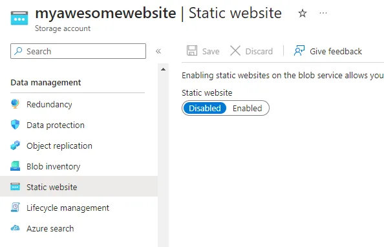This screenshot has width=384, height=247.
Task: Click the Static website icon in the sidebar
Action: (x=15, y=187)
